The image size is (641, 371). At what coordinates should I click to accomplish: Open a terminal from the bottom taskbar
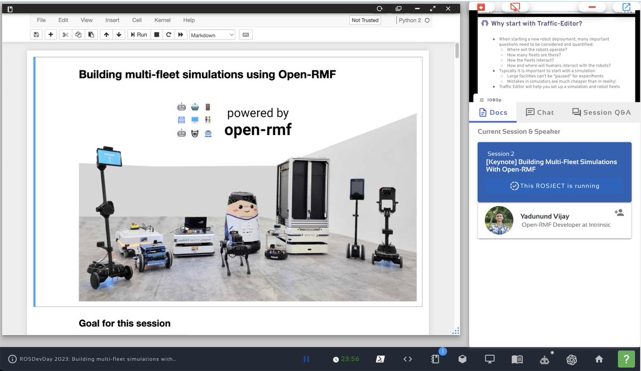(380, 359)
